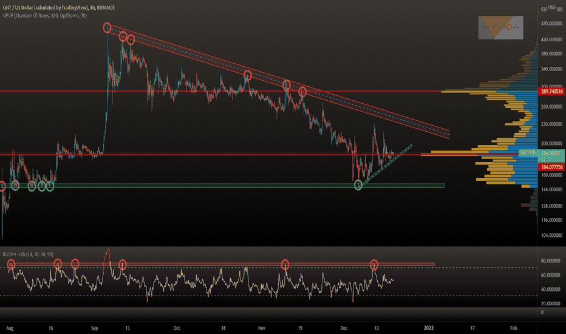Image resolution: width=566 pixels, height=334 pixels.
Task: Click the 116.000000 price axis value
Action: 551,220
